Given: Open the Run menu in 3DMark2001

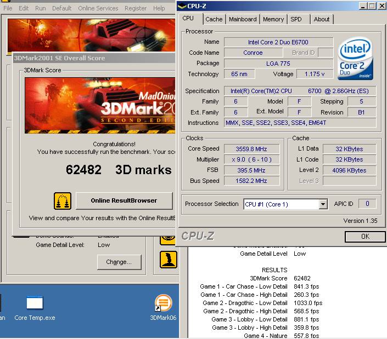Looking at the screenshot, I should tap(41, 8).
